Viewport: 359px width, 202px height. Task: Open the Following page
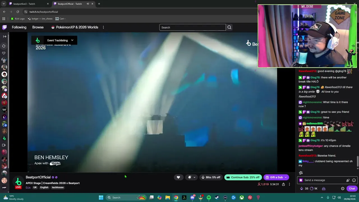coord(19,27)
